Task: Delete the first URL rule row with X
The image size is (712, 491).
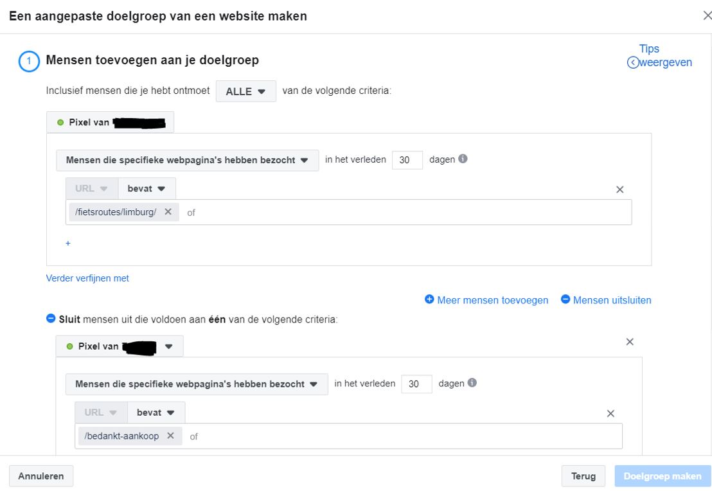Action: (x=619, y=190)
